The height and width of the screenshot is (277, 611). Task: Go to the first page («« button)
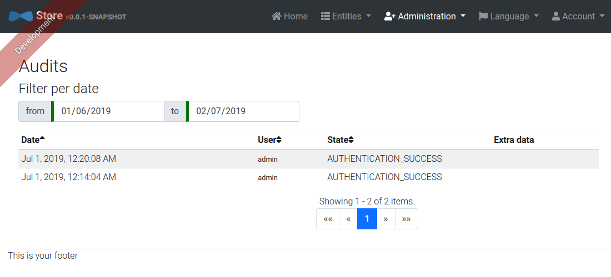(x=328, y=219)
